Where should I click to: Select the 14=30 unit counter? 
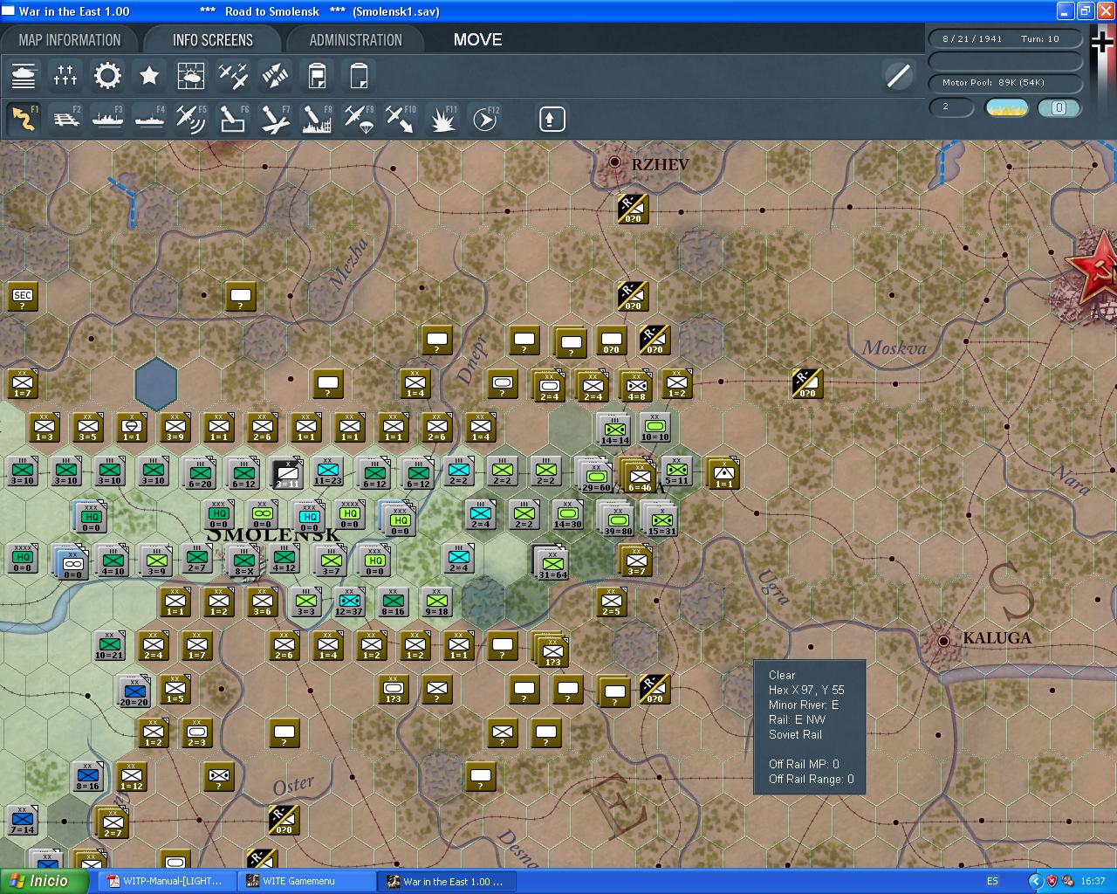click(x=568, y=515)
